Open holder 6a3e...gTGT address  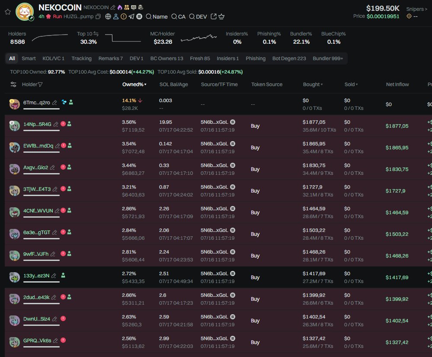coord(37,232)
